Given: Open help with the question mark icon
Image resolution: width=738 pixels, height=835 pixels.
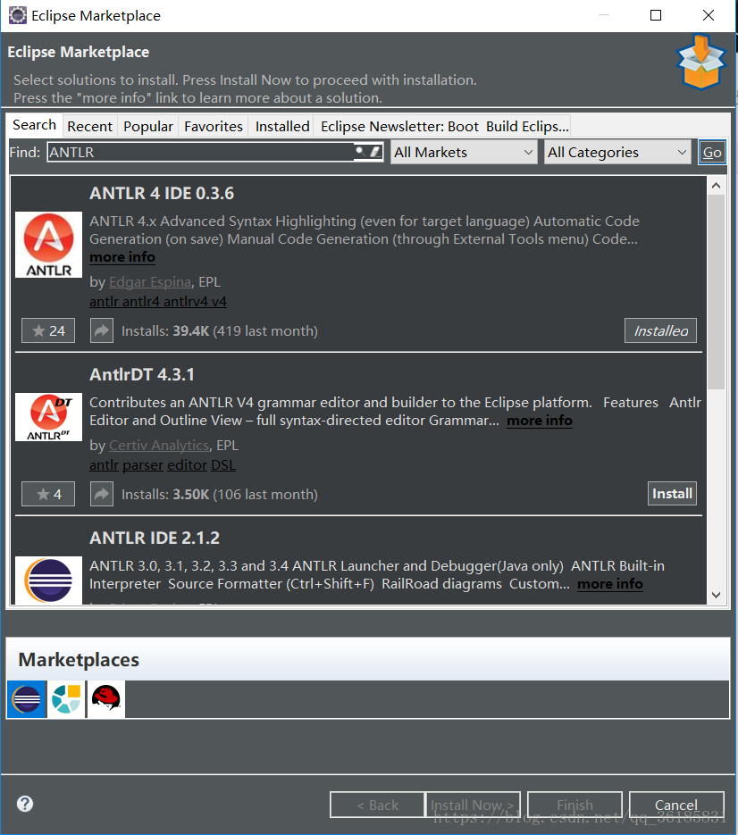Looking at the screenshot, I should [x=25, y=803].
